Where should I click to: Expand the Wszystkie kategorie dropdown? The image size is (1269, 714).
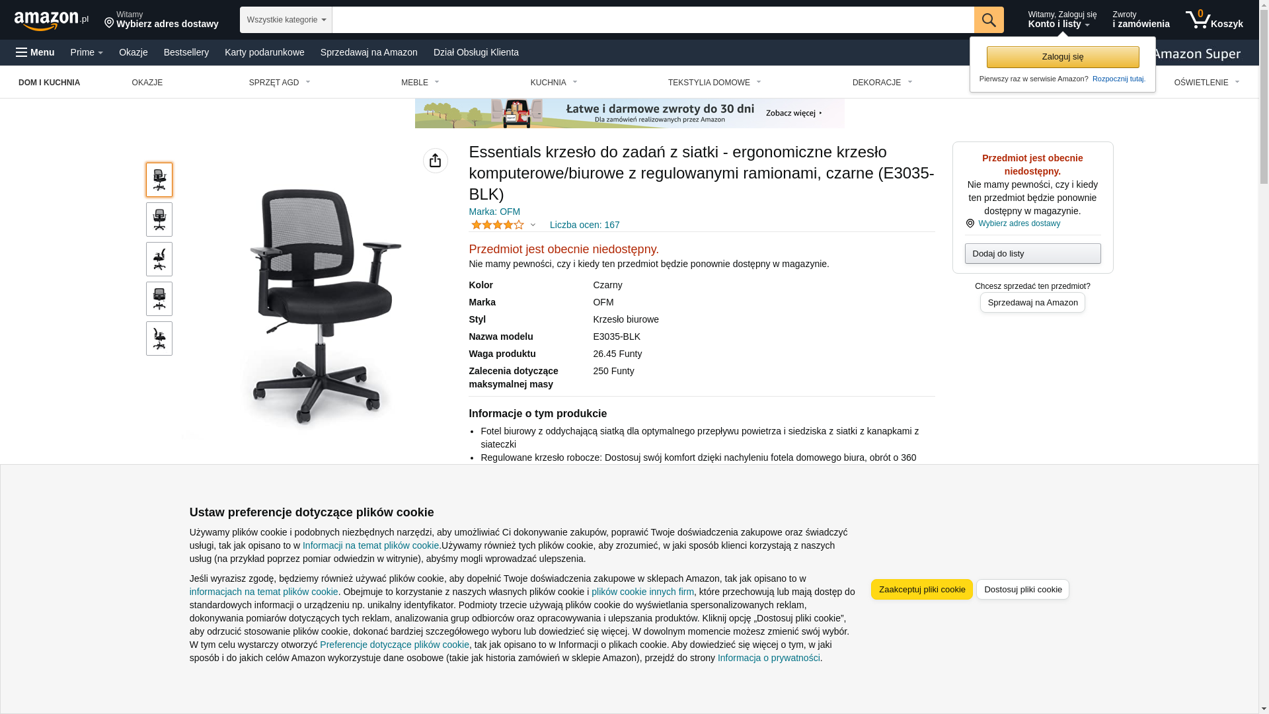point(286,20)
